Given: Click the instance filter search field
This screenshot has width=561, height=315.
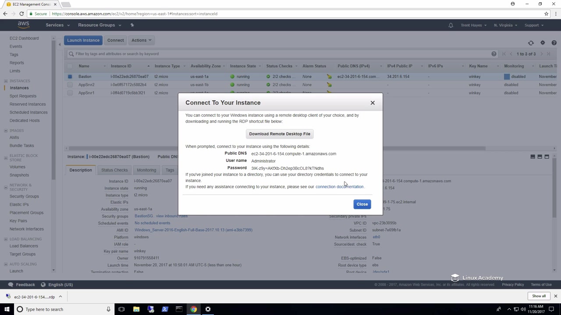Looking at the screenshot, I should point(280,54).
